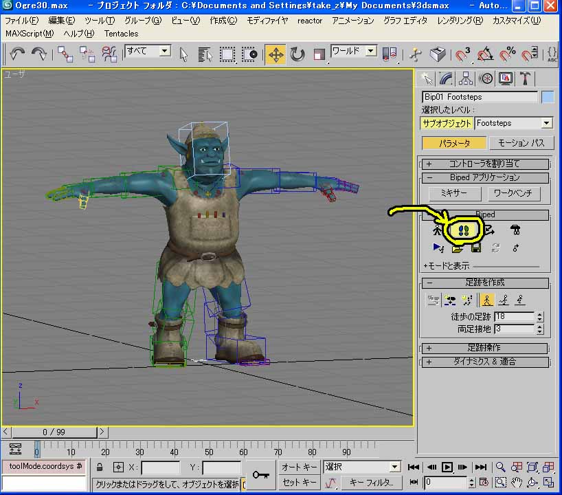The image size is (562, 495).
Task: Click the object color swatch beside Bip01 Footsteps
Action: 548,97
